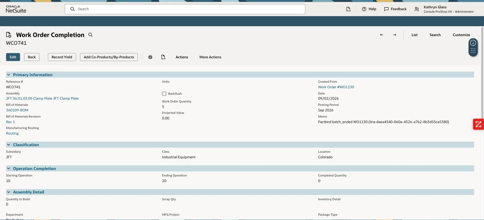484x220 pixels.
Task: Click the Ending Operation value 20
Action: click(164, 181)
